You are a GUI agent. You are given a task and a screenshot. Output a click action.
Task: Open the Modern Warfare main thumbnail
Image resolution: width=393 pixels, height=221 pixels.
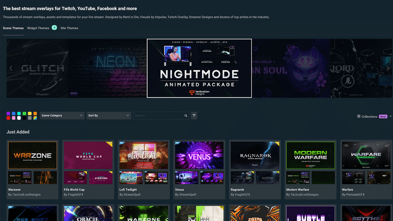tap(311, 155)
